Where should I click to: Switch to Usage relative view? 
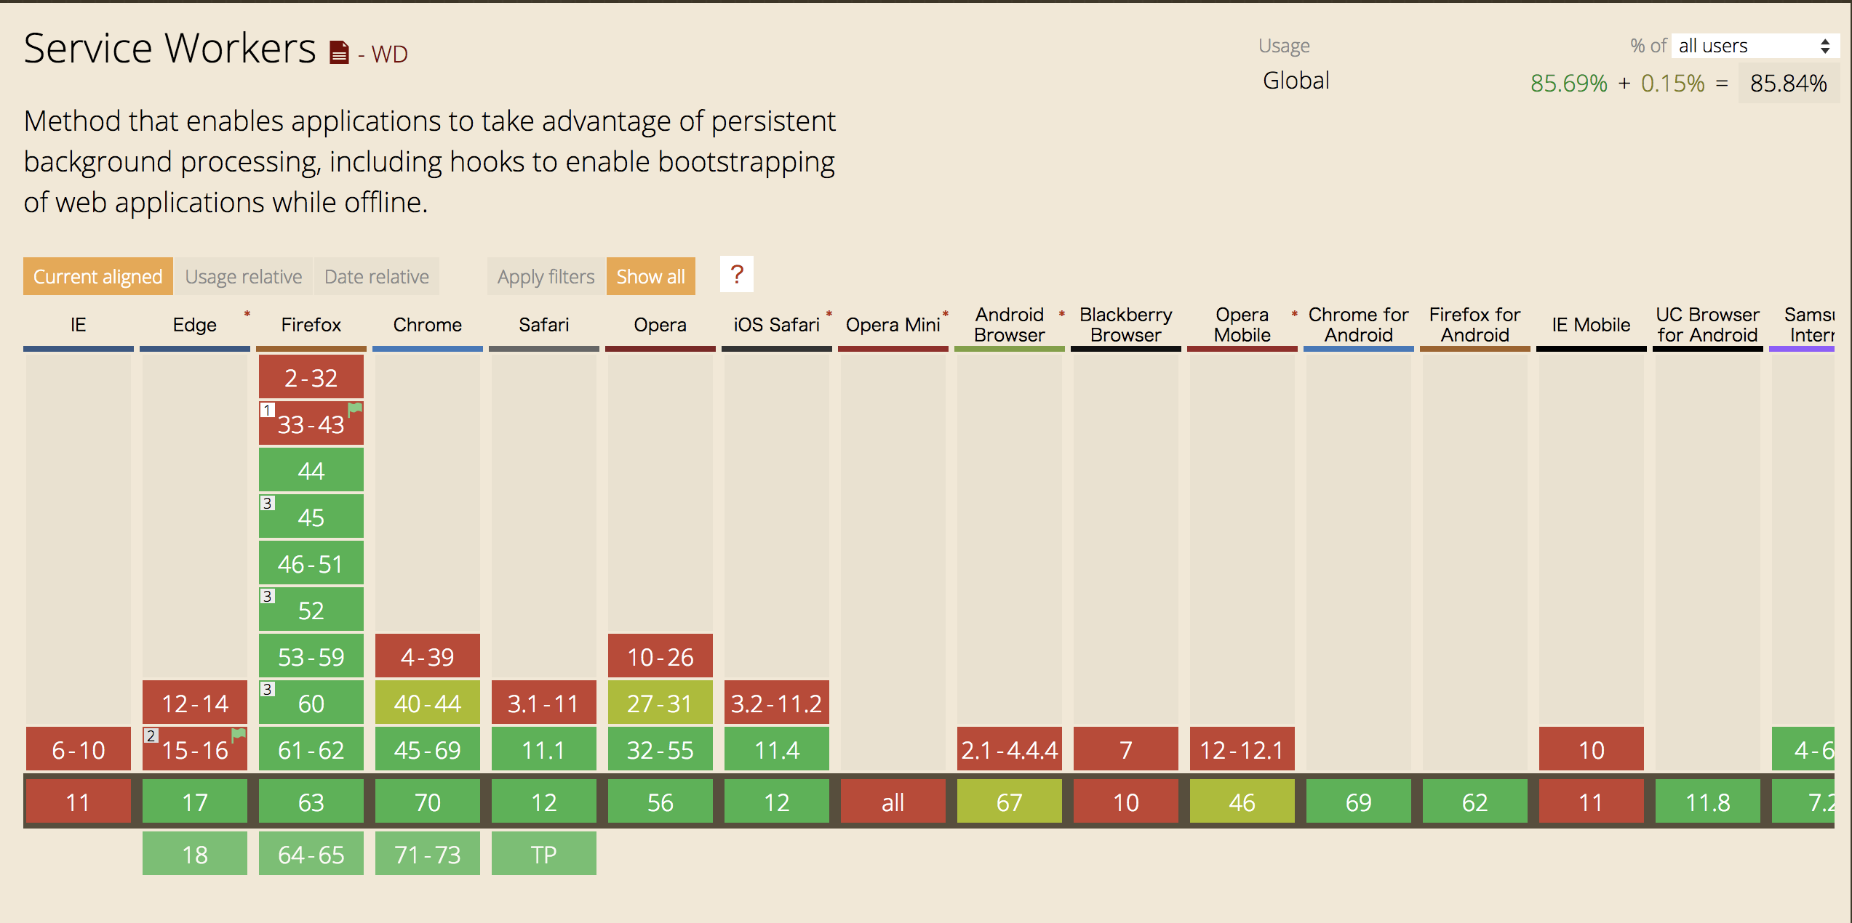(244, 276)
